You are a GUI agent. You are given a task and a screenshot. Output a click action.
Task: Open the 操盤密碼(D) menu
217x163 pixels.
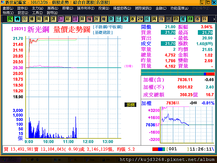click(x=122, y=8)
